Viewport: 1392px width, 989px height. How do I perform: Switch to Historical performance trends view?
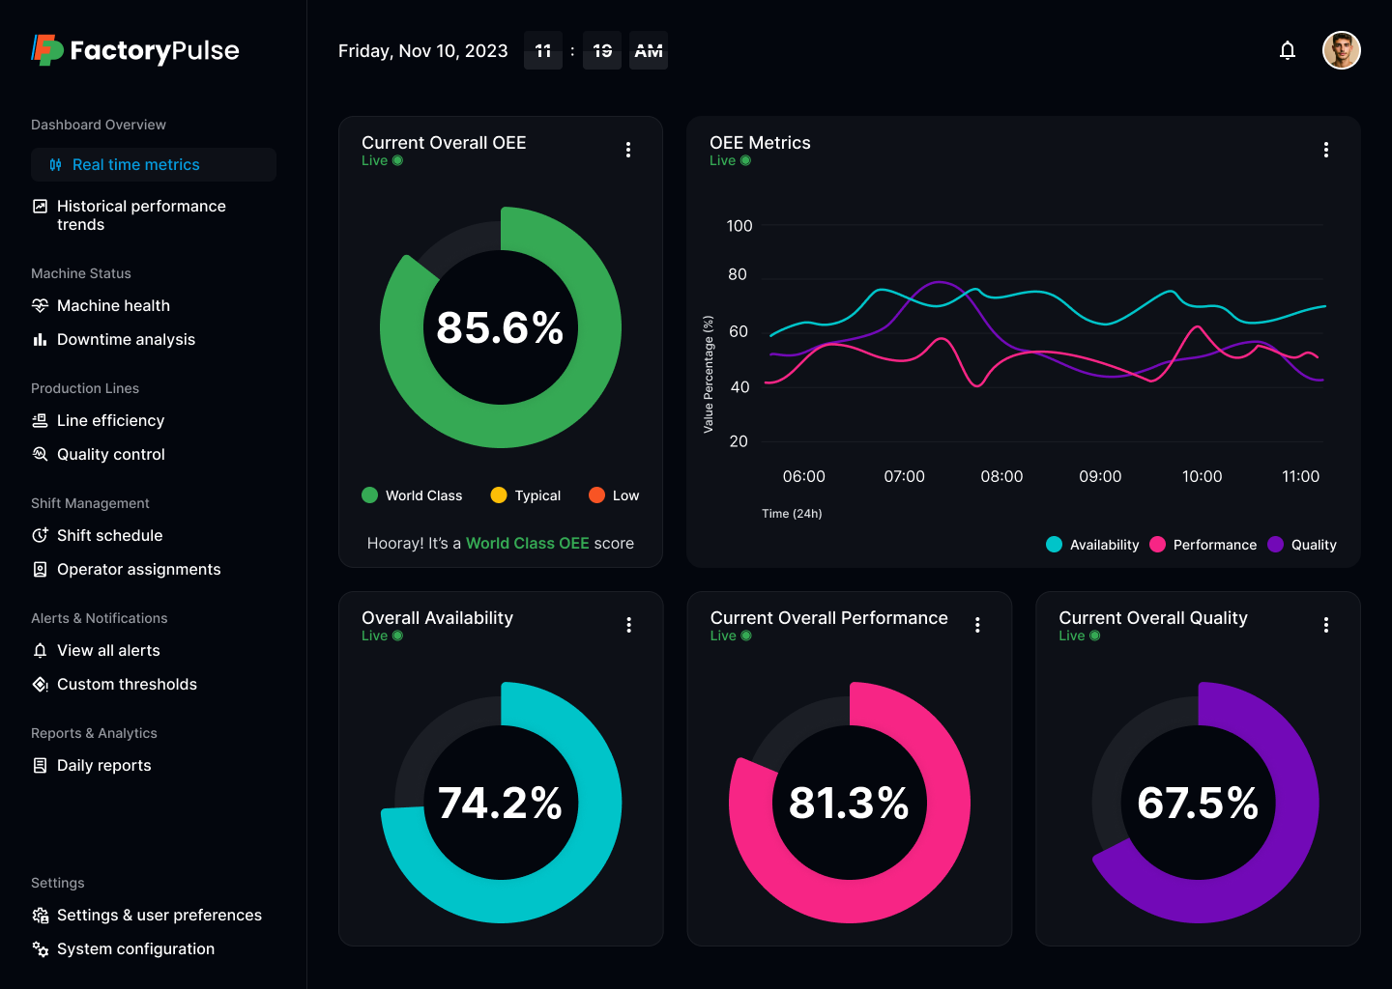pyautogui.click(x=141, y=214)
